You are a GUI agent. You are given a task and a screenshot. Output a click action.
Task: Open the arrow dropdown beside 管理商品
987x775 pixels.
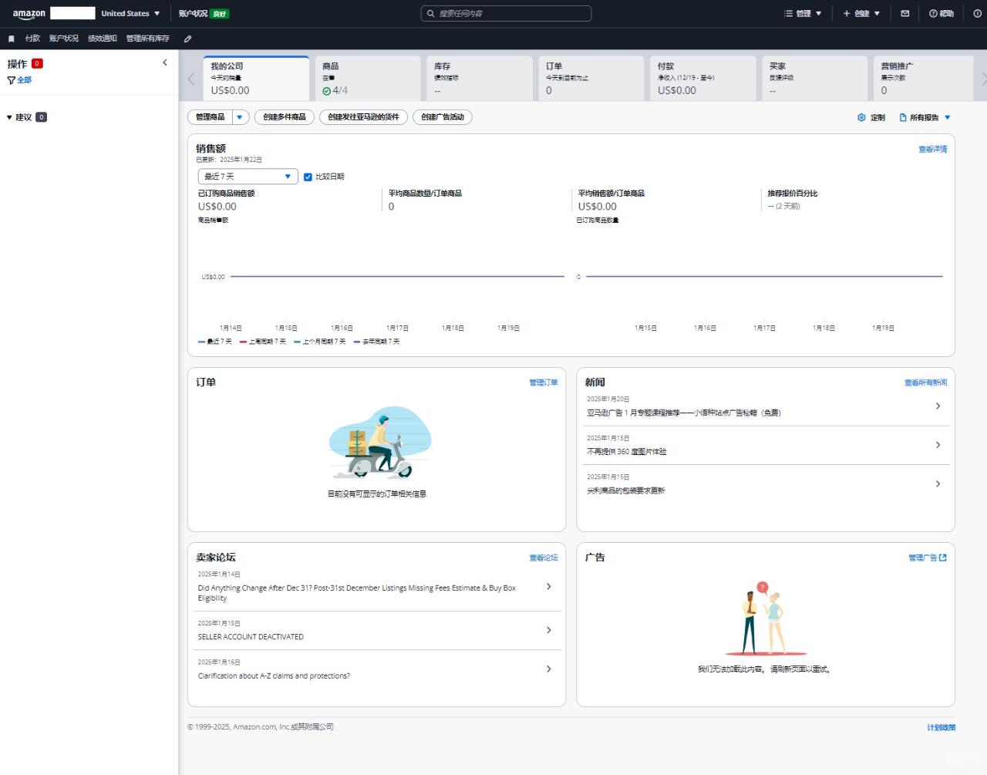click(x=239, y=117)
